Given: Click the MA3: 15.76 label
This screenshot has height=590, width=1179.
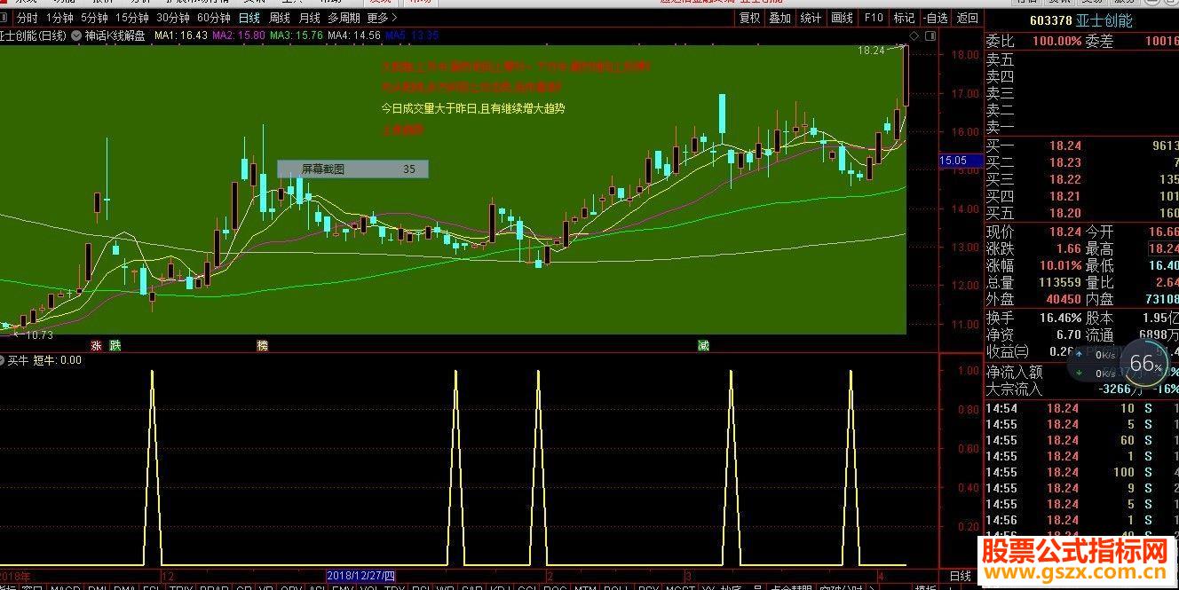Looking at the screenshot, I should point(297,35).
